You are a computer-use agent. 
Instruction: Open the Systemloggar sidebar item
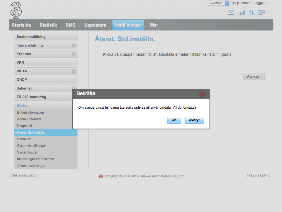(27, 152)
